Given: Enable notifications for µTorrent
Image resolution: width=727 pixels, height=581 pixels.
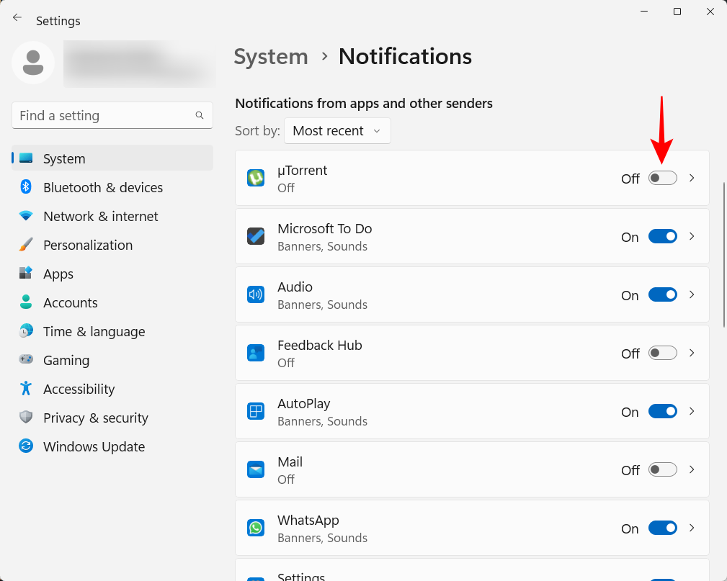Looking at the screenshot, I should click(x=662, y=178).
